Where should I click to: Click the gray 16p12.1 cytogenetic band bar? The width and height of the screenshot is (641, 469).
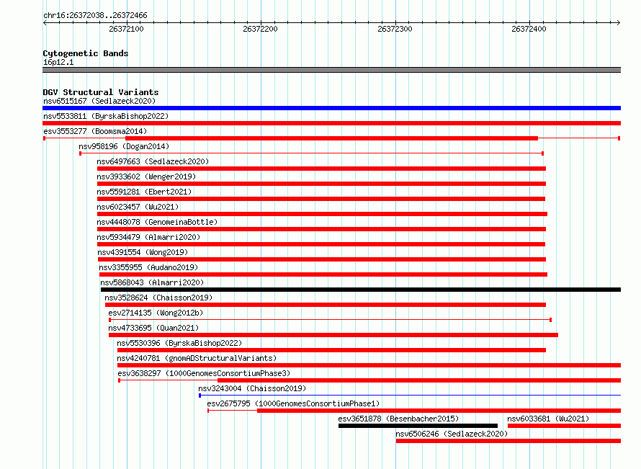tap(331, 70)
